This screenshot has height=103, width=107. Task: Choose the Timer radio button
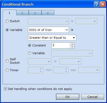pyautogui.click(x=7, y=70)
